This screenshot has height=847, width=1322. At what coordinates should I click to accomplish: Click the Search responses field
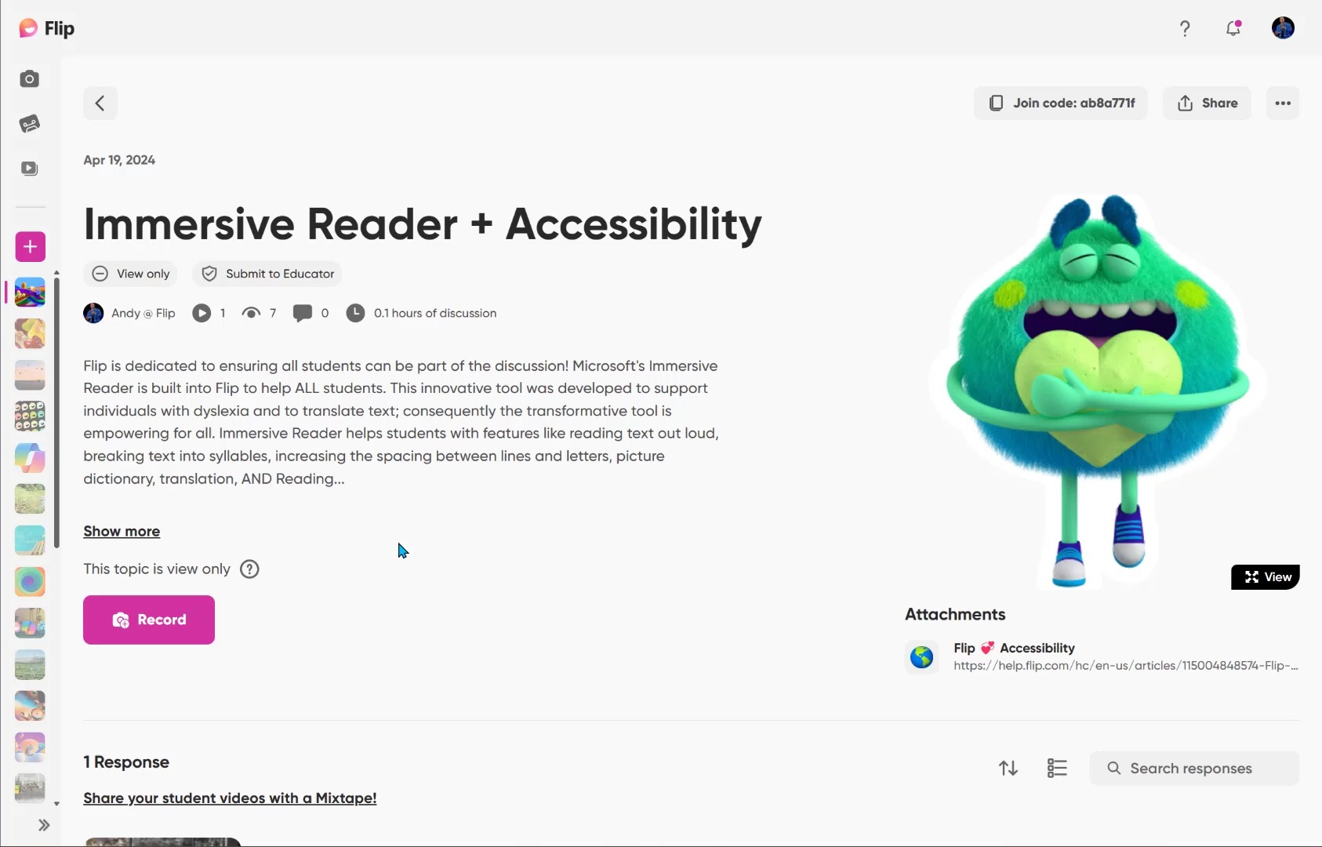pyautogui.click(x=1194, y=769)
